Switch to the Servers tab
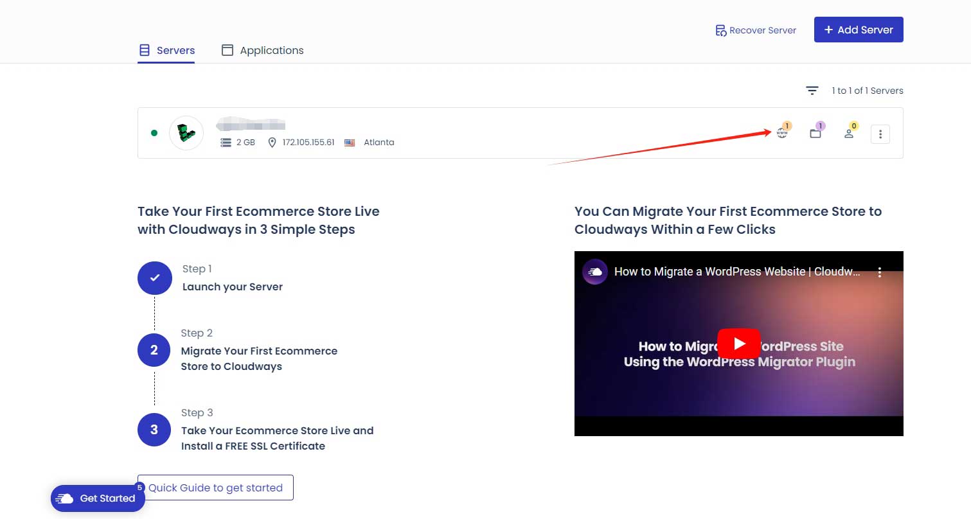Viewport: 971px width, 519px height. point(166,50)
